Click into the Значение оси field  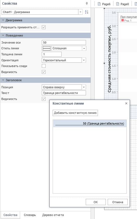(x=64, y=42)
